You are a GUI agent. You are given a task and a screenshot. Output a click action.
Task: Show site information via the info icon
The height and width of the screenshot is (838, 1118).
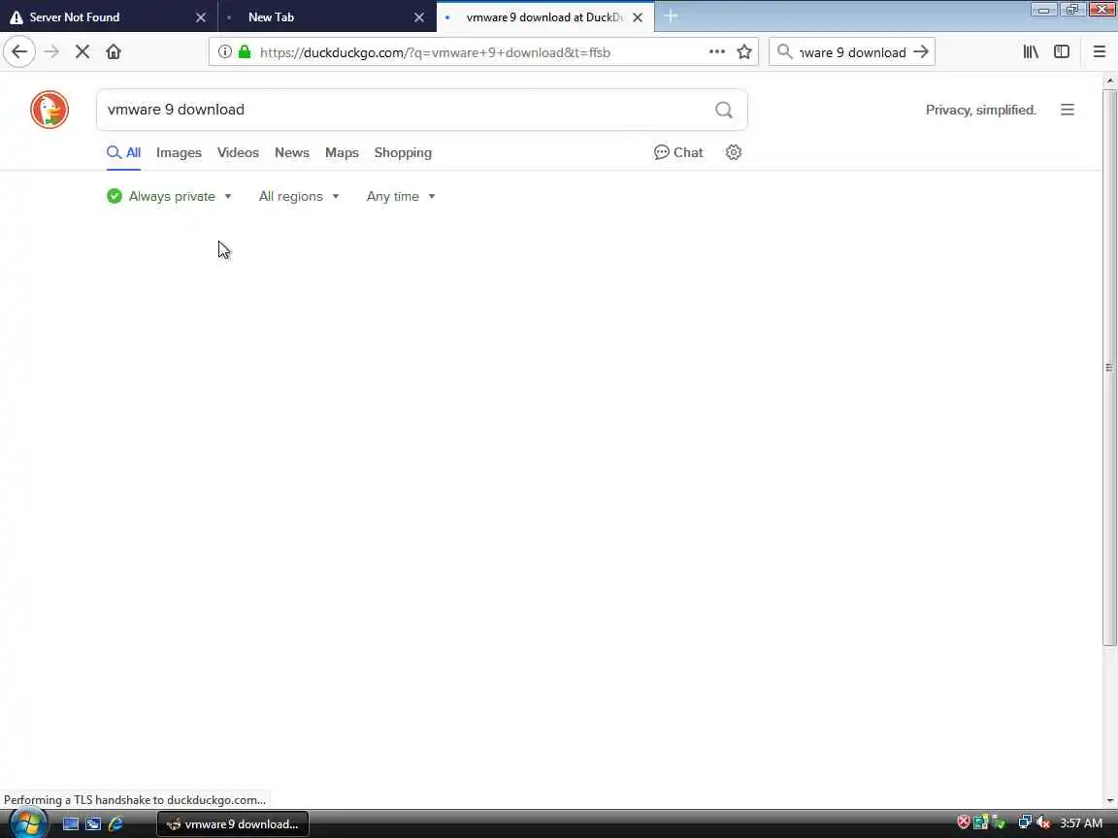click(x=224, y=52)
